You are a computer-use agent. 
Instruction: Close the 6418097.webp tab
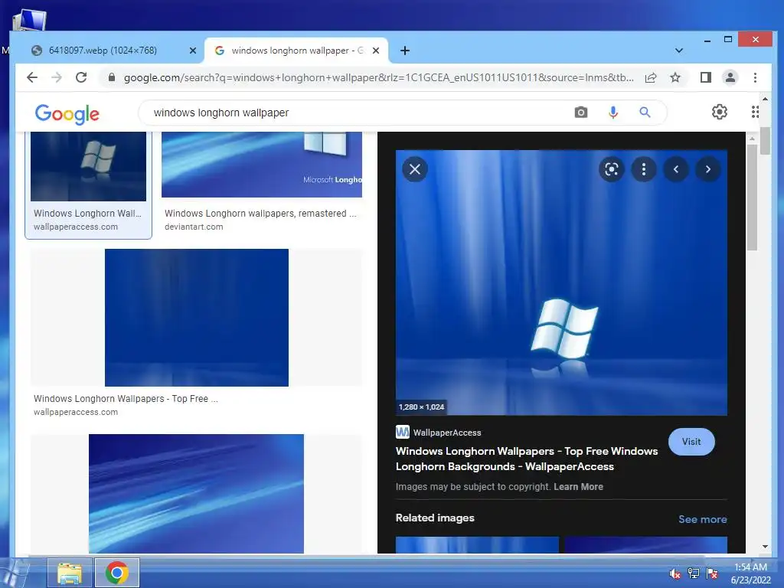192,51
